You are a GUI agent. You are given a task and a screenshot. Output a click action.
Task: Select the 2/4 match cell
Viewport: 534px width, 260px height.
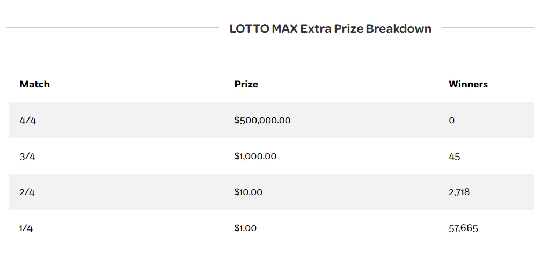click(27, 192)
